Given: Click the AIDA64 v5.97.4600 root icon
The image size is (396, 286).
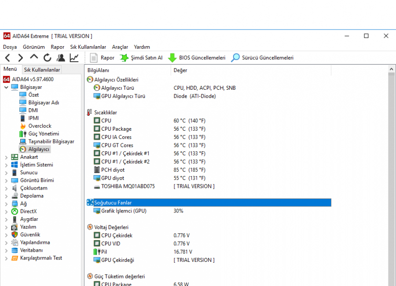Looking at the screenshot, I should tap(7, 79).
